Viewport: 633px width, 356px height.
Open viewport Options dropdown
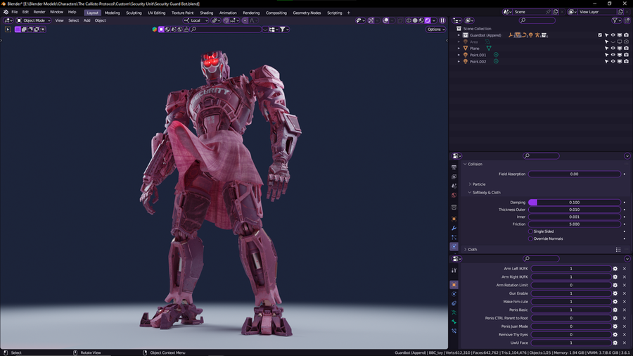(435, 29)
